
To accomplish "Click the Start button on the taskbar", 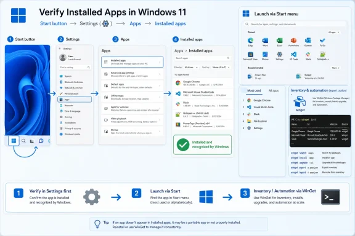I will (14, 141).
